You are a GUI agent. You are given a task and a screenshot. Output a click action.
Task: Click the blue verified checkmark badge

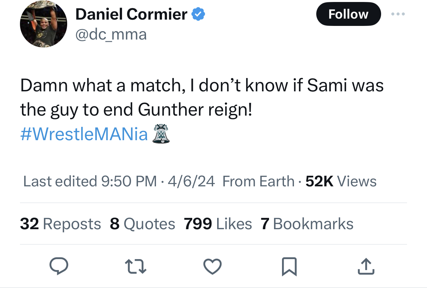pyautogui.click(x=198, y=14)
